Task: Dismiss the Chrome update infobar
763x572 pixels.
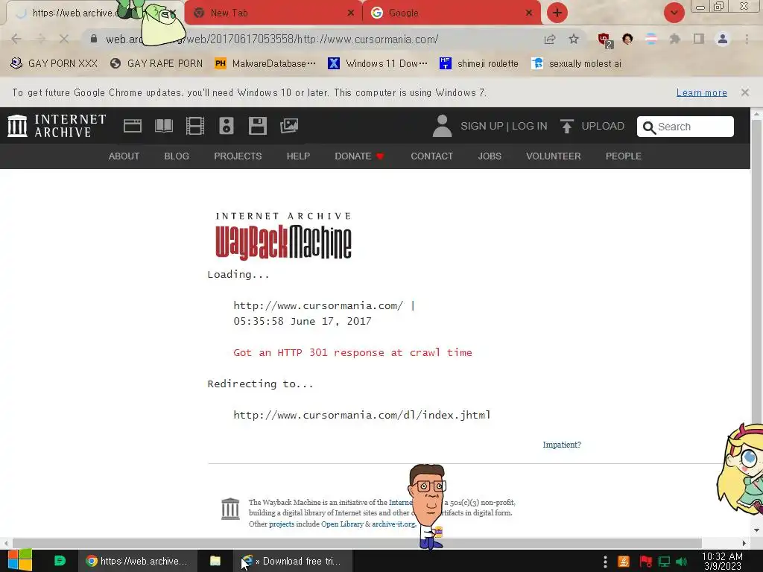Action: click(745, 92)
